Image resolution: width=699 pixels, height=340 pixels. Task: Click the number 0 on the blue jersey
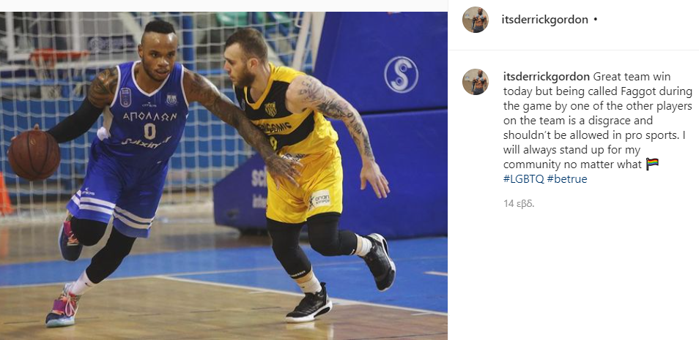point(149,132)
